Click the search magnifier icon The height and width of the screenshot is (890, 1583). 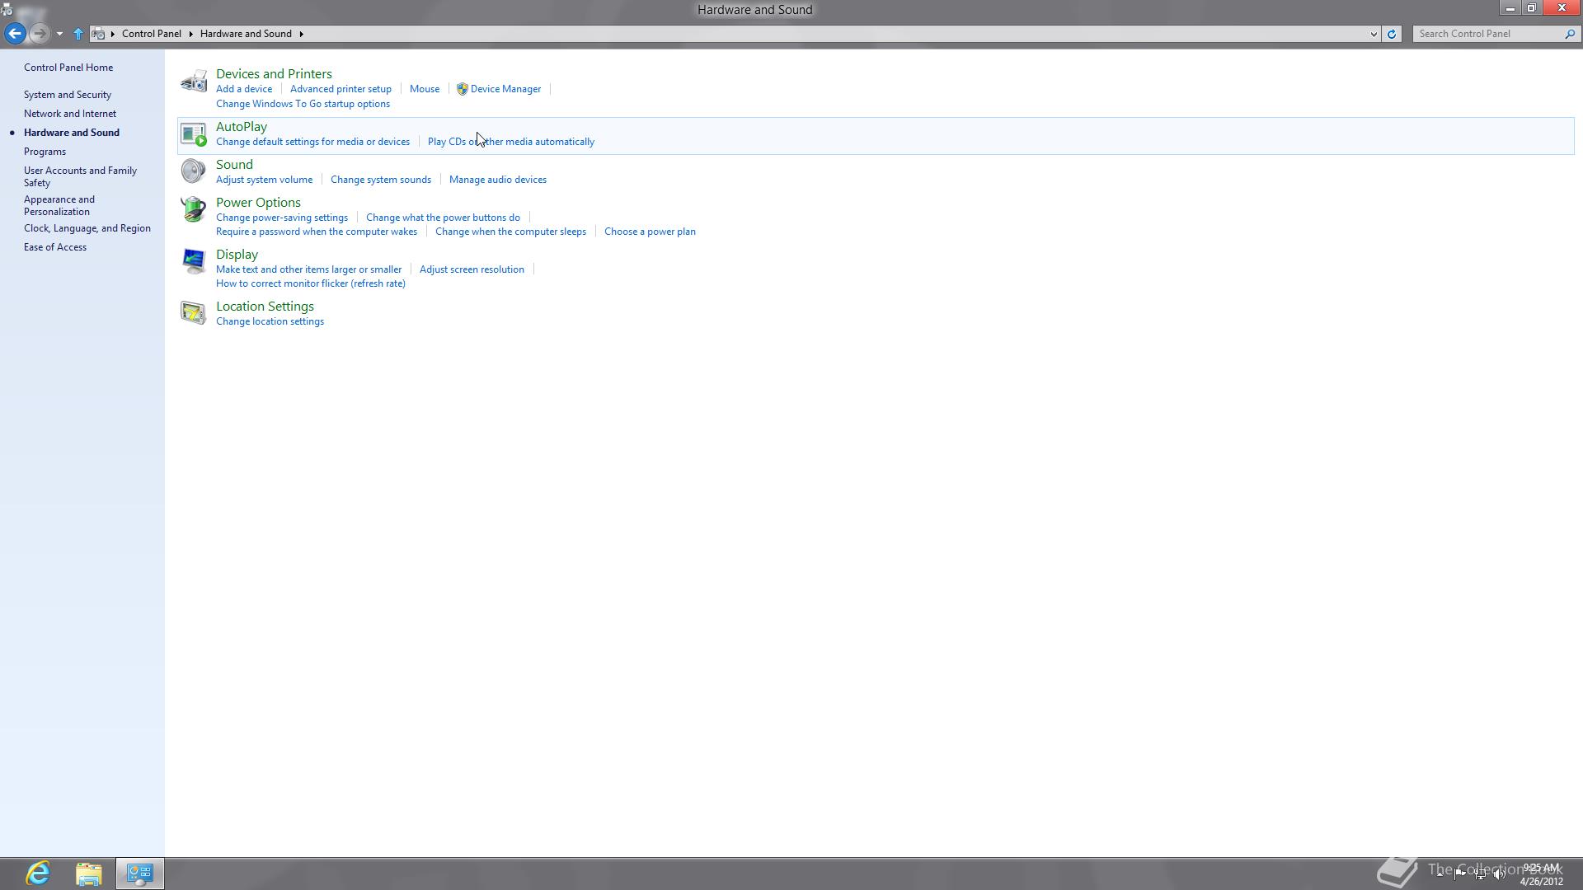(1570, 34)
